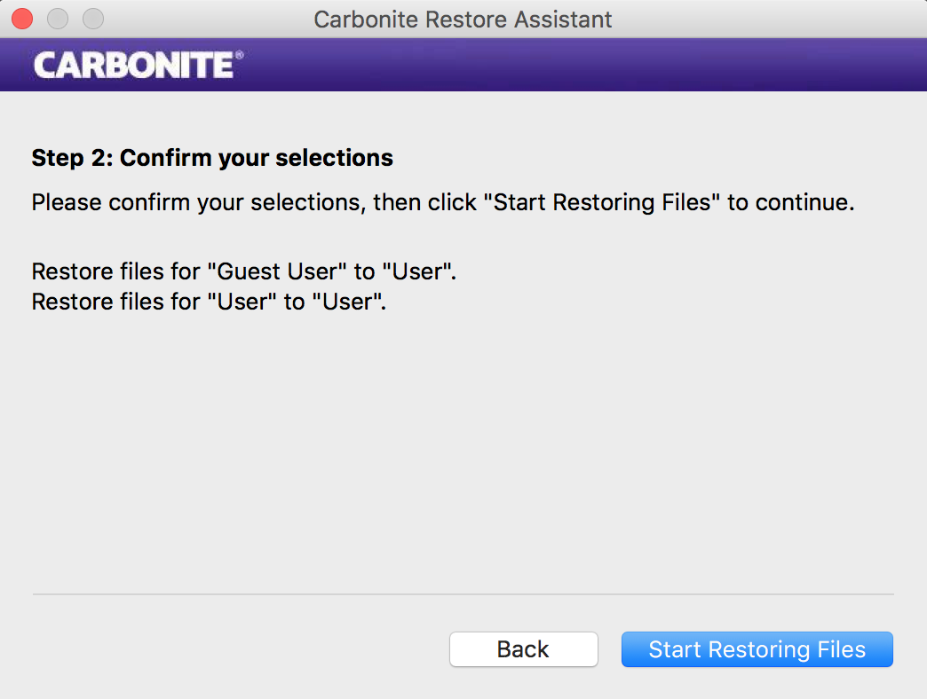Viewport: 927px width, 699px height.
Task: Click the blank area below the restore lines
Action: coord(463,444)
